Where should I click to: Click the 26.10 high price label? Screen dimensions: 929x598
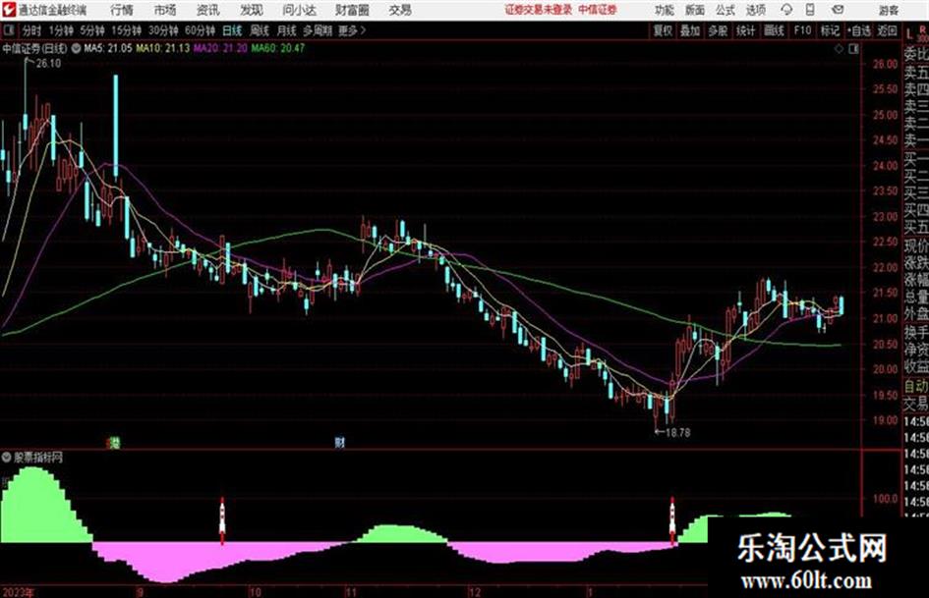coord(48,64)
